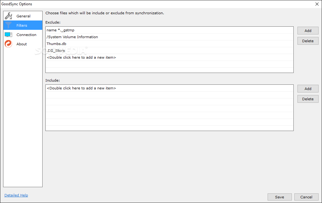
Task: Select '/System Volume Information' exclude entry
Action: pyautogui.click(x=169, y=37)
